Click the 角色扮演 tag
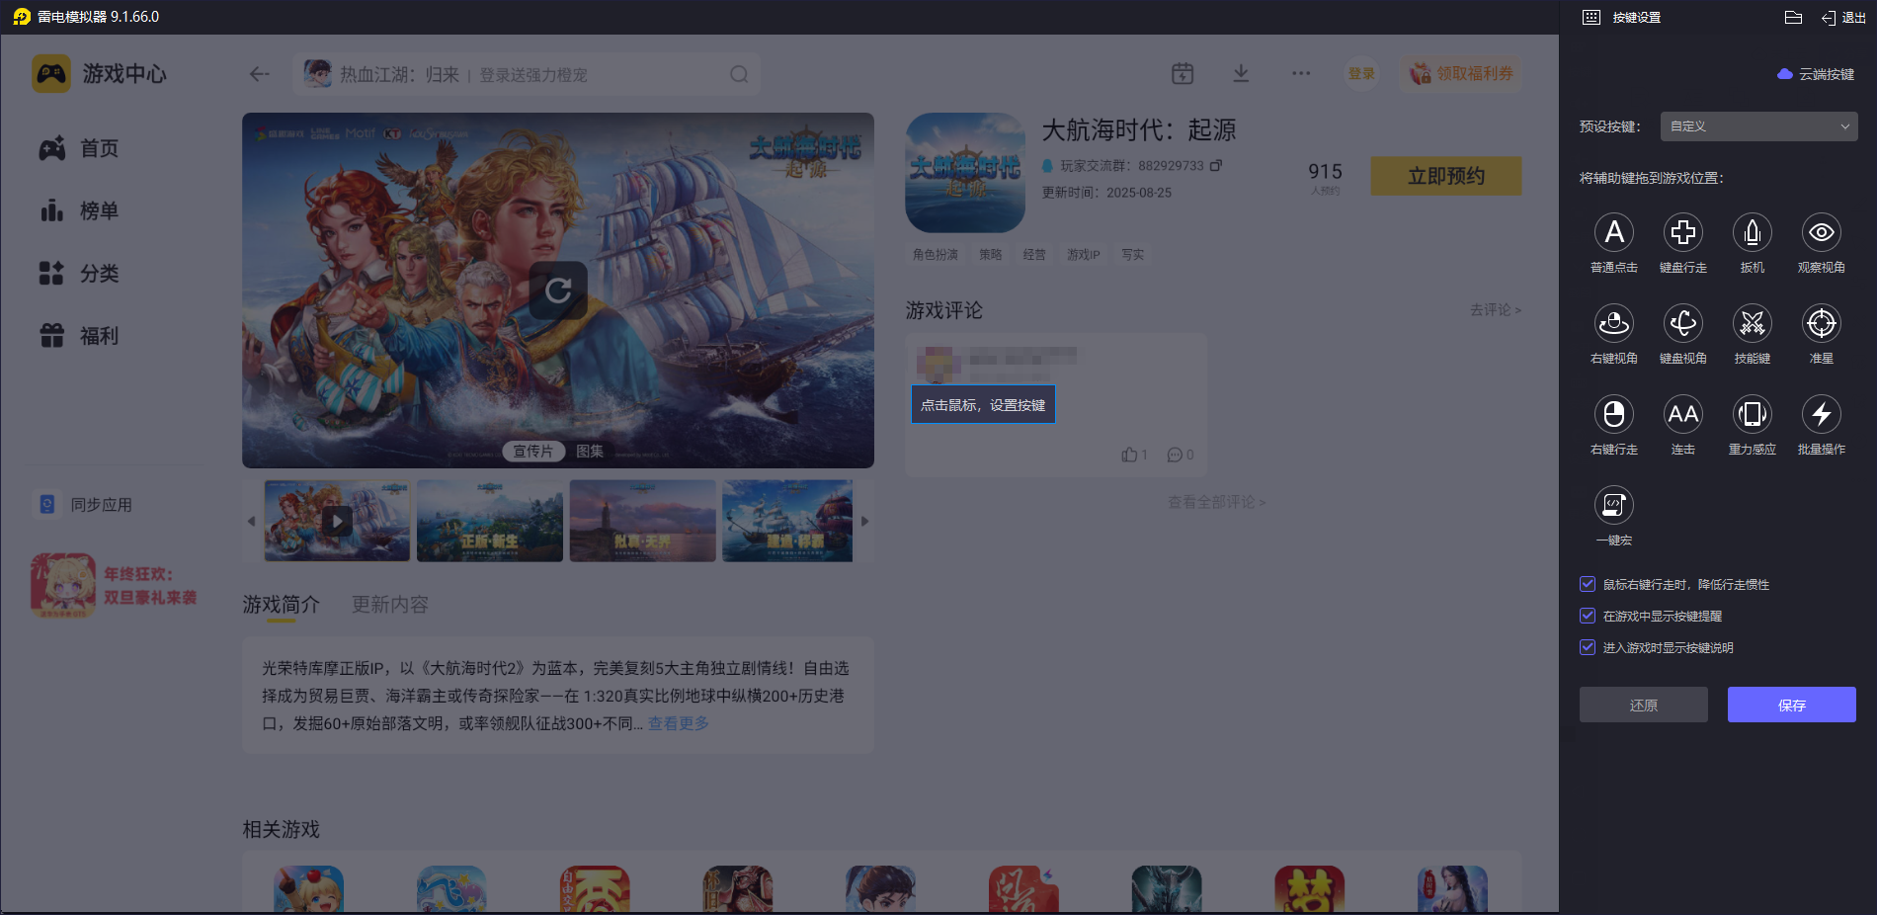The width and height of the screenshot is (1877, 915). (x=936, y=254)
